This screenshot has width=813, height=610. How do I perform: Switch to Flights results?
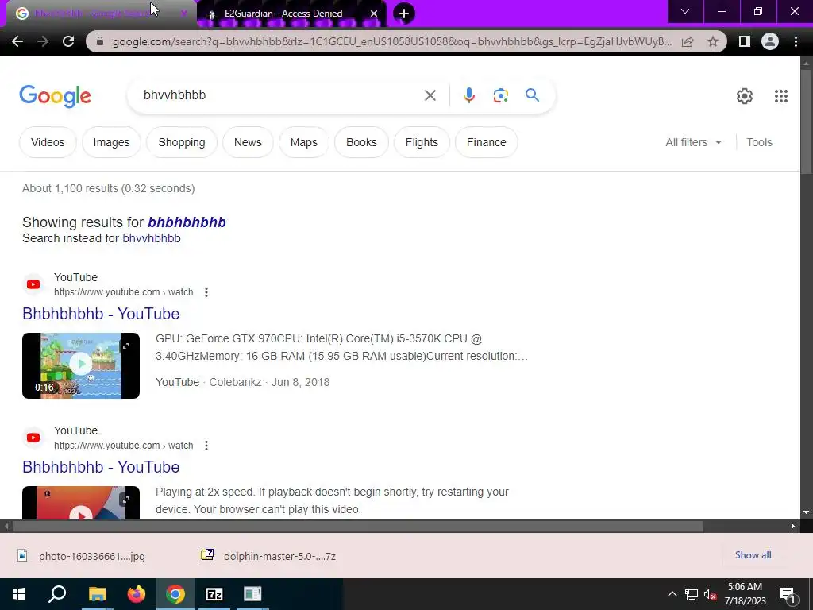pos(422,142)
